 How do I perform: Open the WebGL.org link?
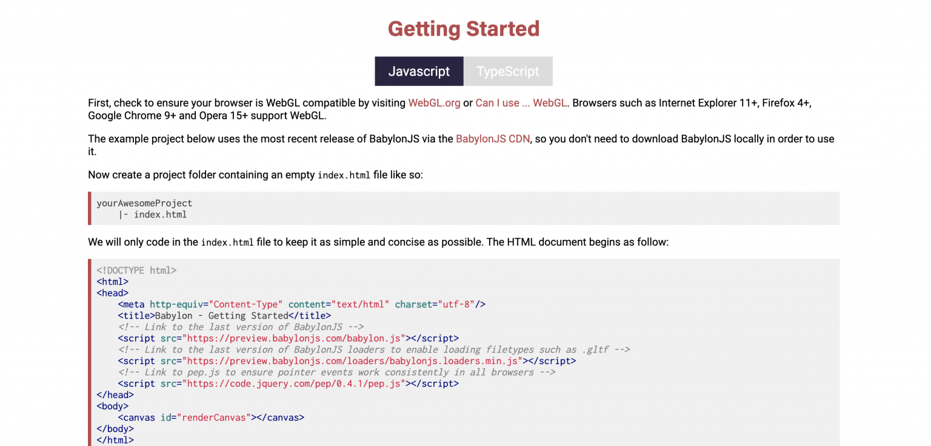pyautogui.click(x=434, y=103)
